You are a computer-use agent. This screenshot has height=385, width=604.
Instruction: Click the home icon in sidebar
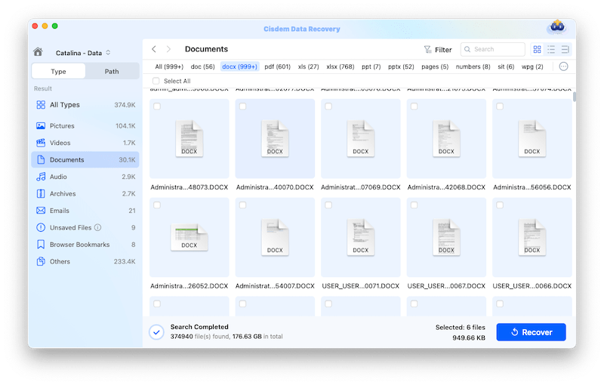pyautogui.click(x=39, y=52)
